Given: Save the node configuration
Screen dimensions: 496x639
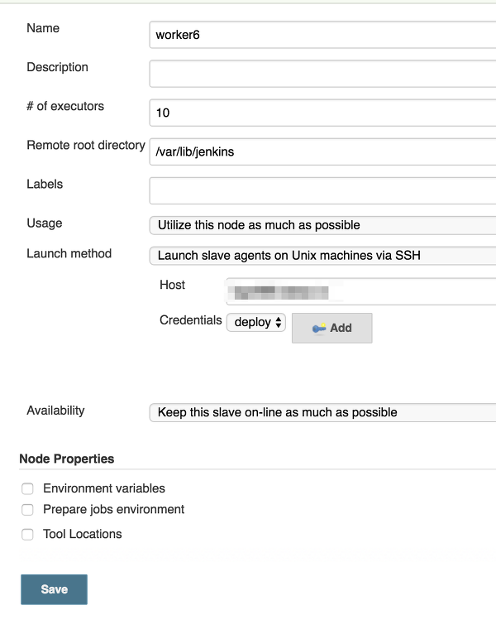Looking at the screenshot, I should (54, 589).
